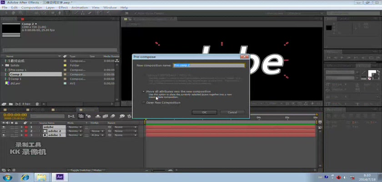Select Move all attributes radio option
The width and height of the screenshot is (382, 182).
pos(144,91)
